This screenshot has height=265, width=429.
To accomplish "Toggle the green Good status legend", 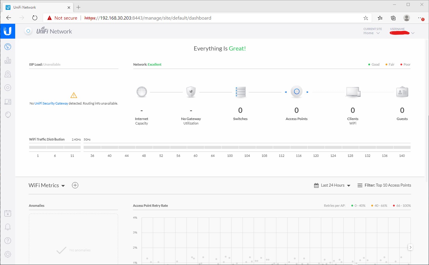I will coord(374,64).
